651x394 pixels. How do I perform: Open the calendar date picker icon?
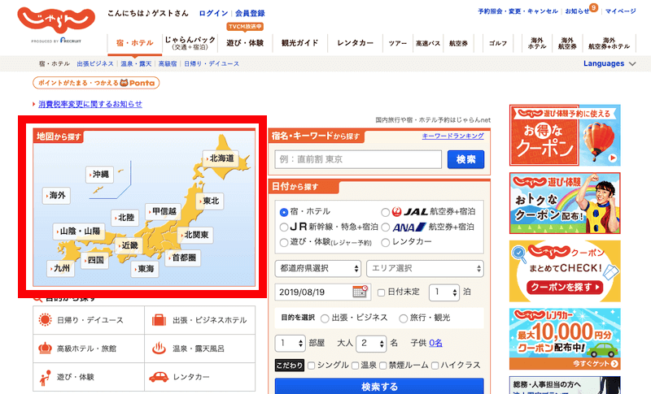click(360, 292)
